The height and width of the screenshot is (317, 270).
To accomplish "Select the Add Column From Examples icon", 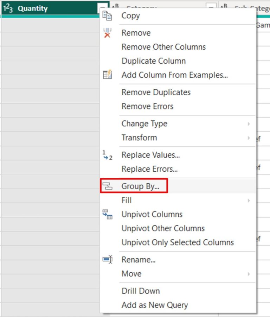I will [107, 75].
